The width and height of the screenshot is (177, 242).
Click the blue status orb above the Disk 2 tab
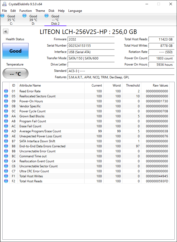pyautogui.click(x=46, y=16)
